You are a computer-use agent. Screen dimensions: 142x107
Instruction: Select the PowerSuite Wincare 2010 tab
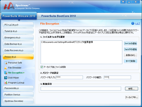(x=19, y=16)
